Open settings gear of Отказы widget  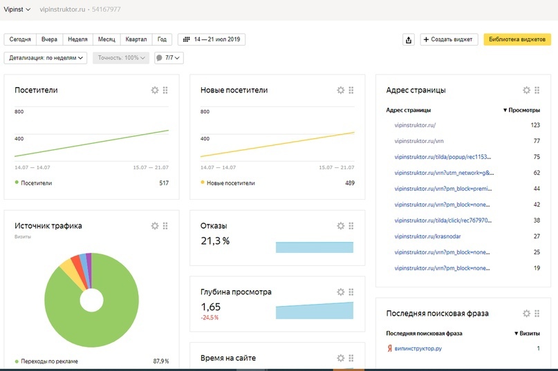coord(341,225)
